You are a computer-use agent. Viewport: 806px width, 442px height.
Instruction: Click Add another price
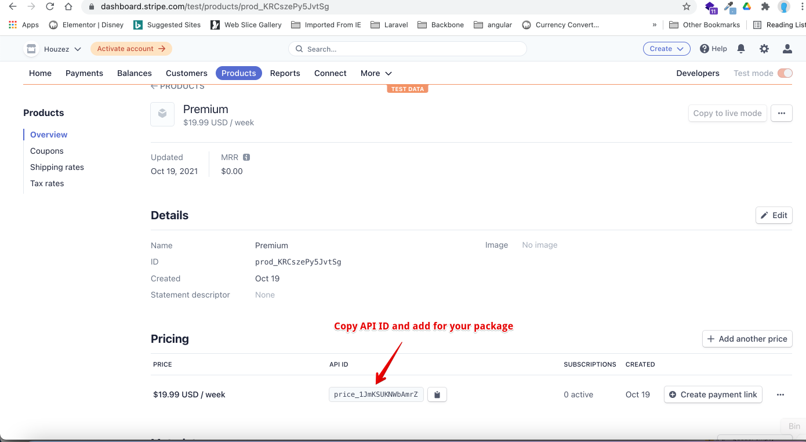[747, 339]
